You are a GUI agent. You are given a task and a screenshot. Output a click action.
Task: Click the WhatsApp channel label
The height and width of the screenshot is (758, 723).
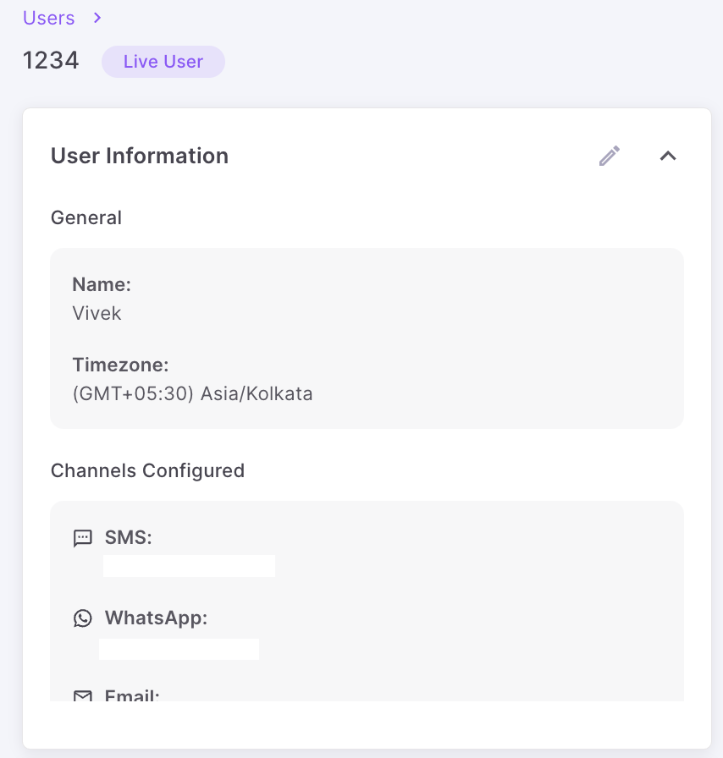click(x=156, y=618)
